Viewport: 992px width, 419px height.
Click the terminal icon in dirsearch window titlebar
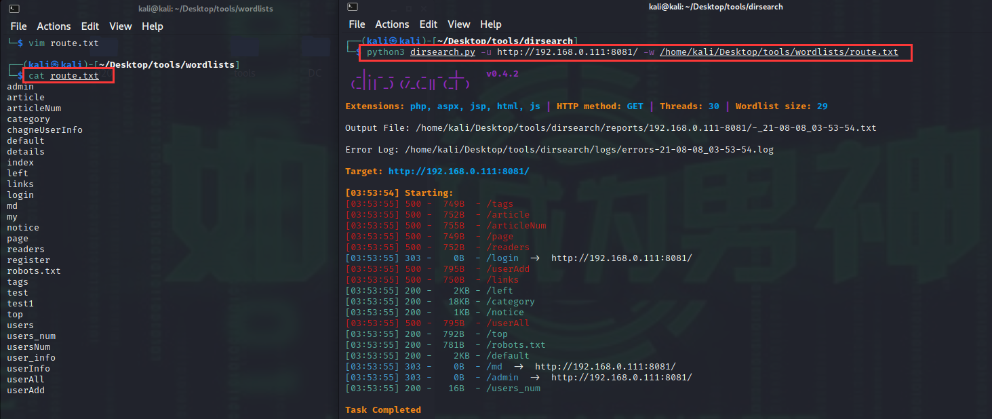tap(352, 6)
